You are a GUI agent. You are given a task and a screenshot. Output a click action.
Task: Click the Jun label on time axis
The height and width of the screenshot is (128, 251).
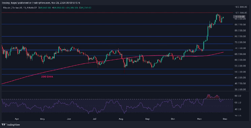(x=69, y=119)
